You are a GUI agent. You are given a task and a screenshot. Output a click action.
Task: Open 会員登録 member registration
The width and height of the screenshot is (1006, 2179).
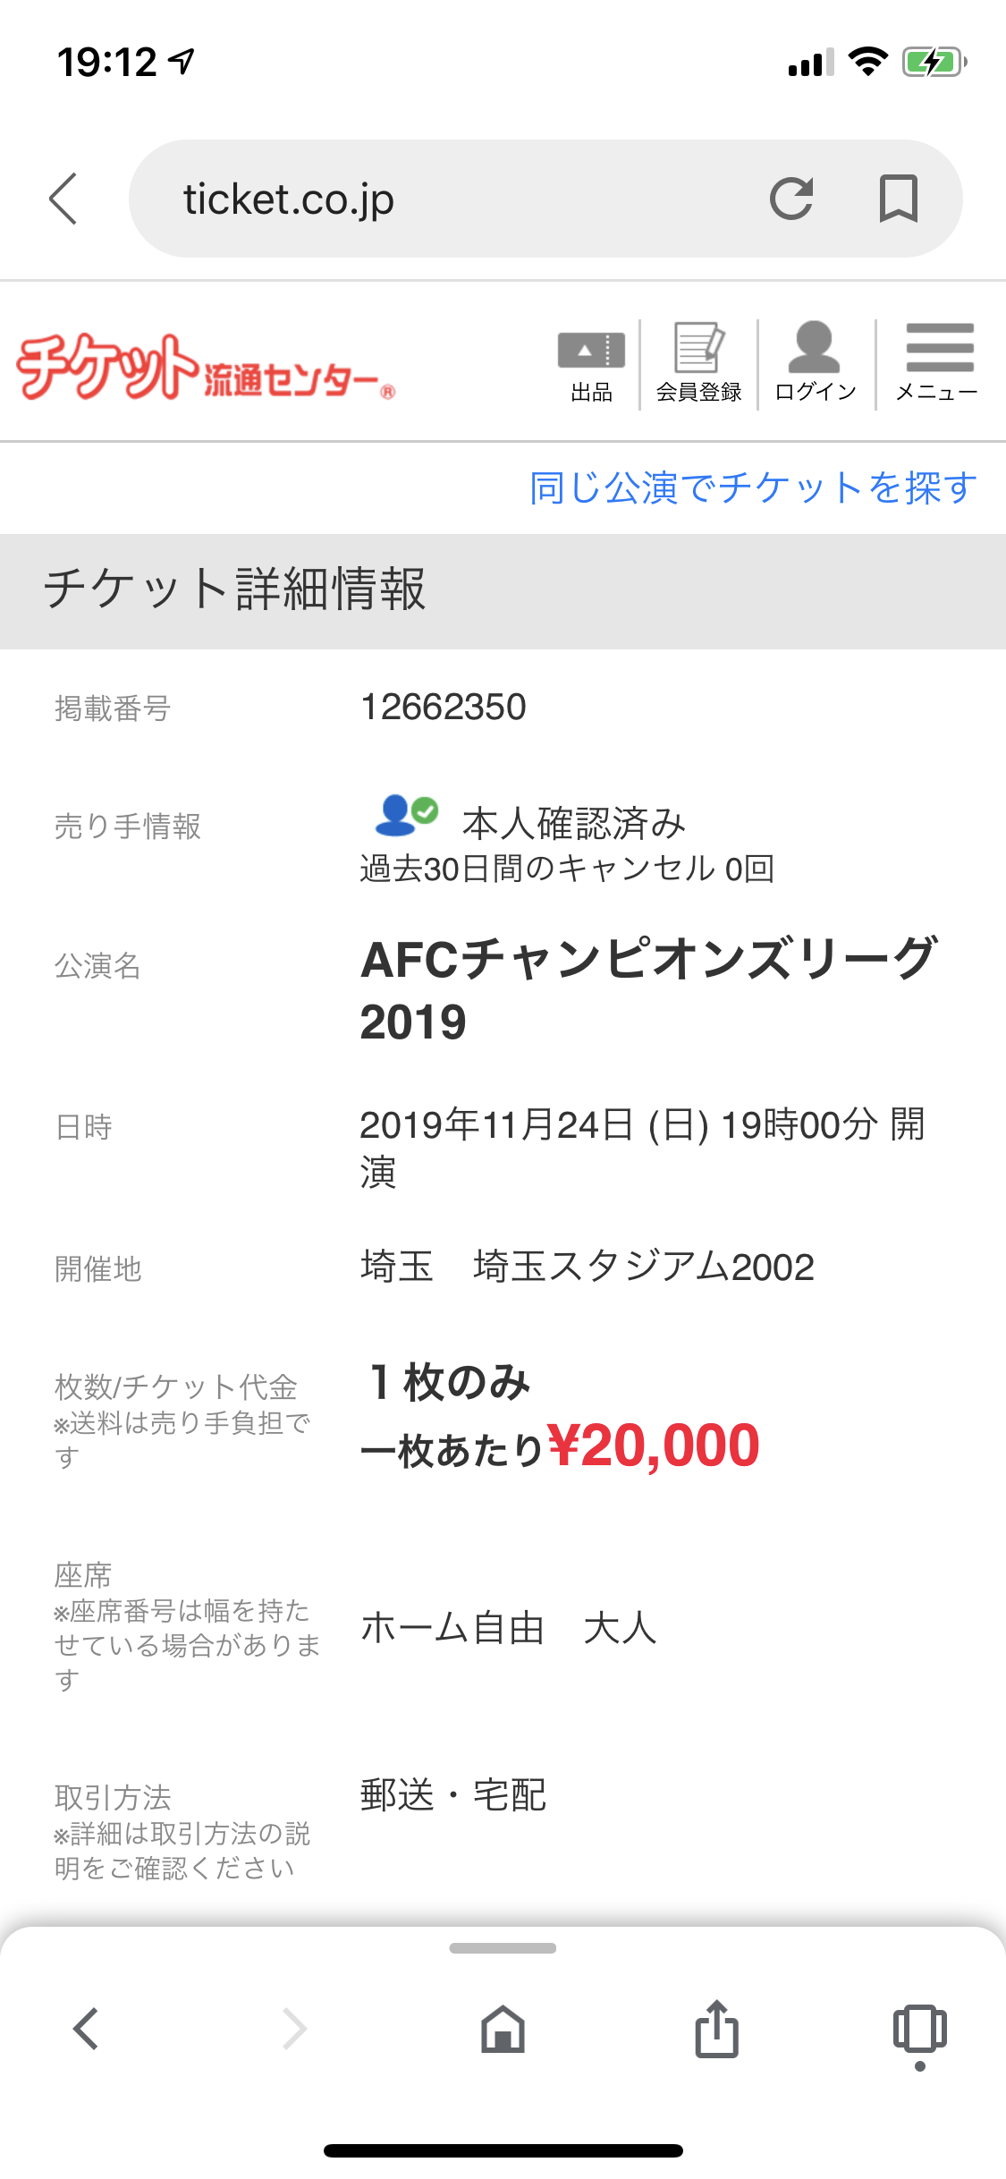coord(698,364)
